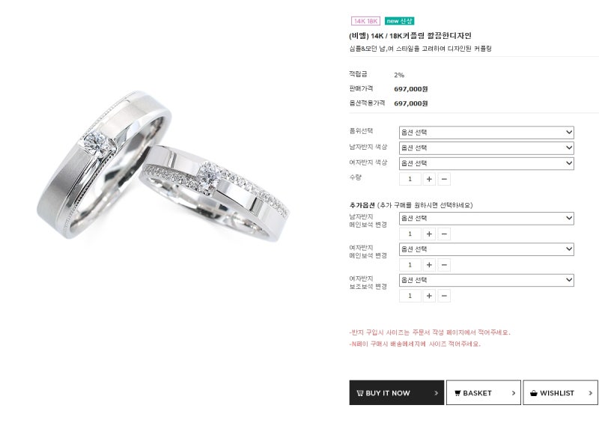Image resolution: width=599 pixels, height=435 pixels.
Task: Click plus for women's main stone quantity
Action: pos(429,265)
